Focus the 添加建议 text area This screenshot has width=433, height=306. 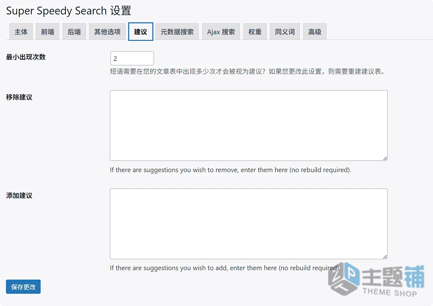[x=249, y=224]
